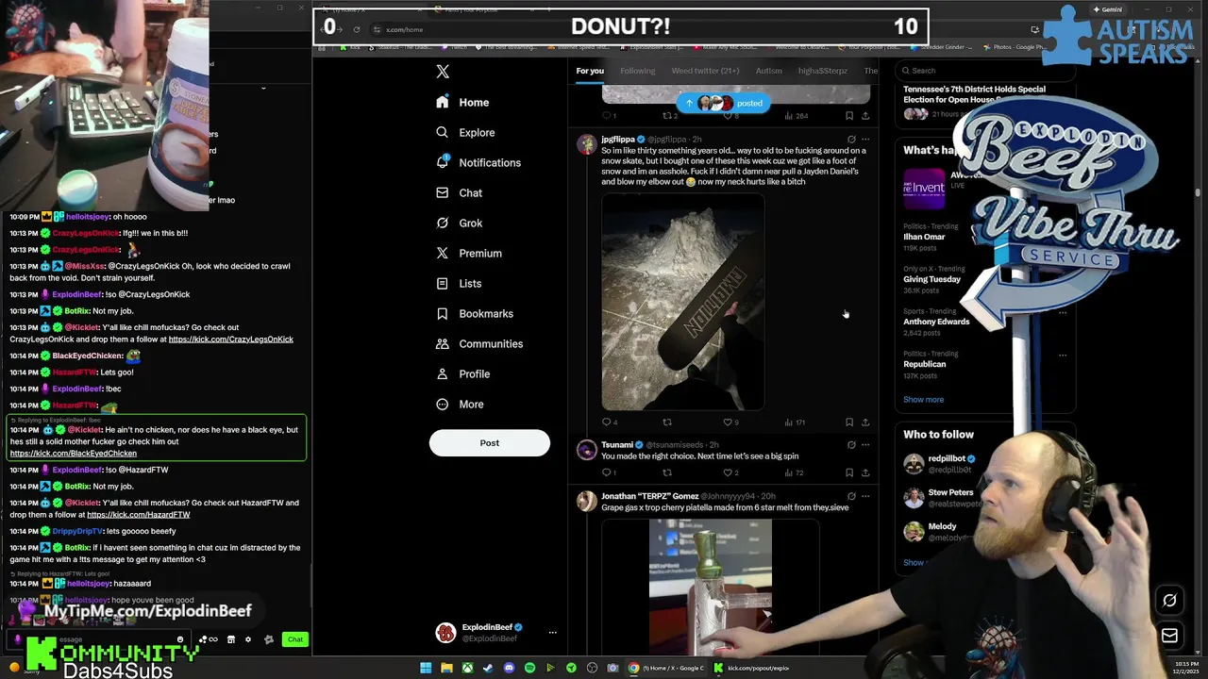Repost Tsunami's post
The width and height of the screenshot is (1208, 679).
pos(667,472)
